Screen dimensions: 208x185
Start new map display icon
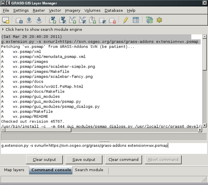[x=6, y=20]
